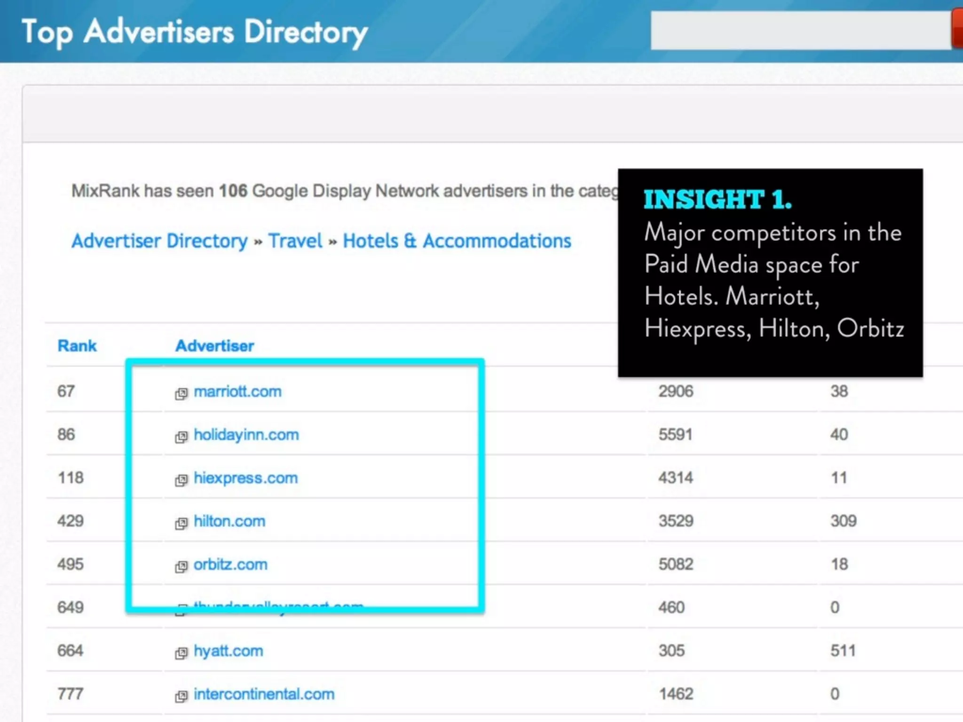Viewport: 963px width, 722px height.
Task: Click external link icon beside holidayinn.com
Action: point(181,437)
